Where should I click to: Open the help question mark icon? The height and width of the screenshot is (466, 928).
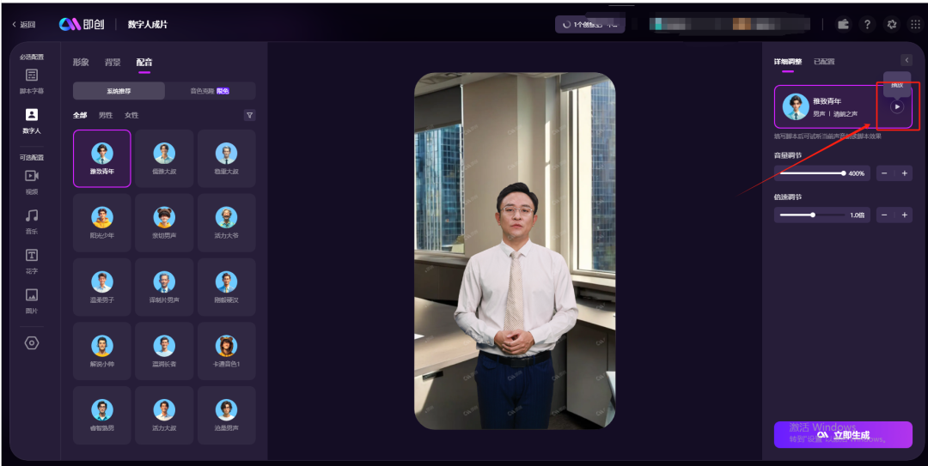867,24
